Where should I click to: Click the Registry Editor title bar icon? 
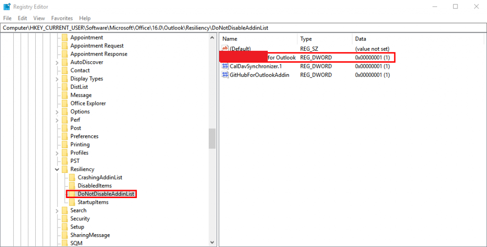click(x=7, y=7)
